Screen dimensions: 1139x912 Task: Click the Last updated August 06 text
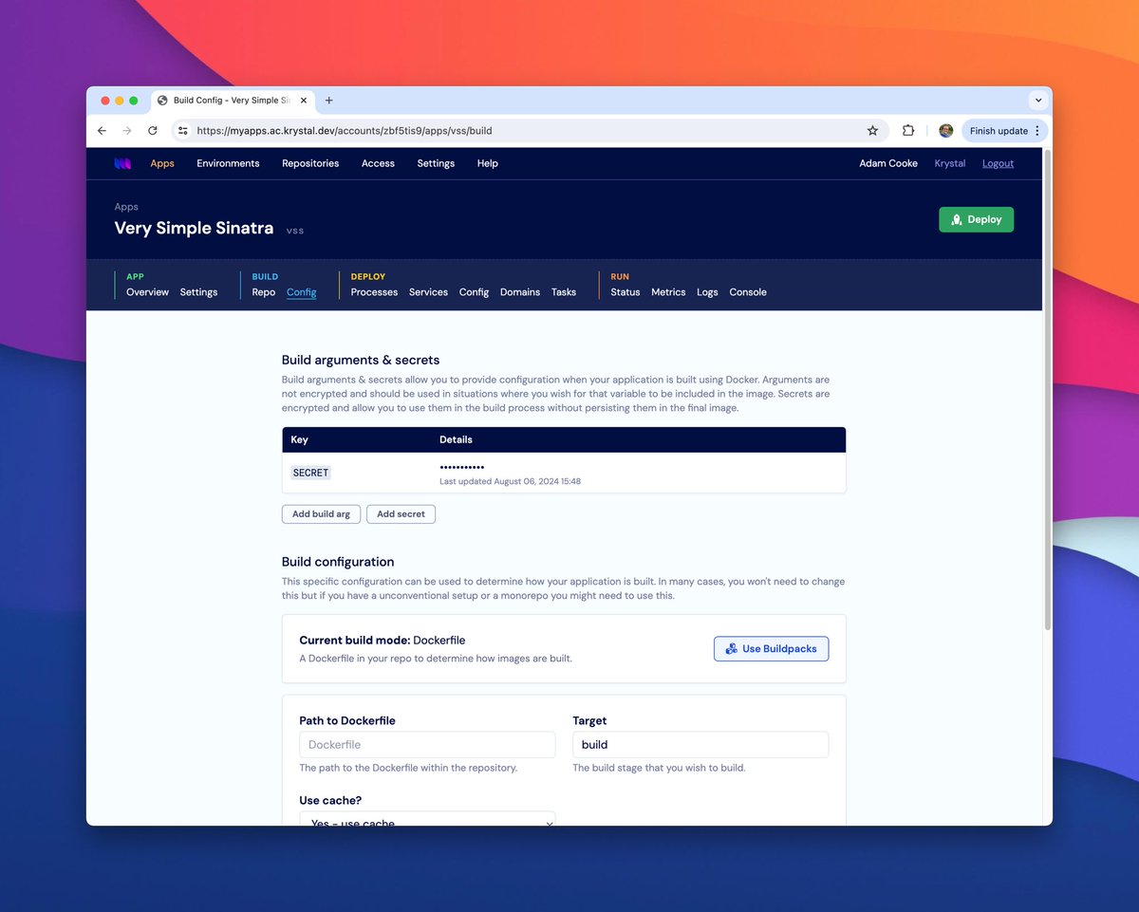click(510, 482)
